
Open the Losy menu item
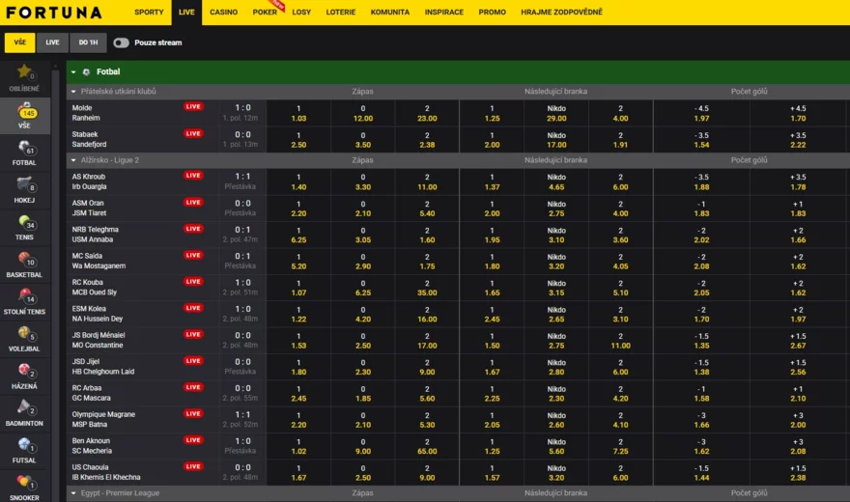point(301,12)
